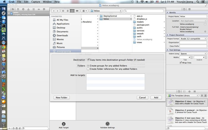Switch file dialog to column view
Viewport: 208px width, 130px height.
(x=72, y=11)
